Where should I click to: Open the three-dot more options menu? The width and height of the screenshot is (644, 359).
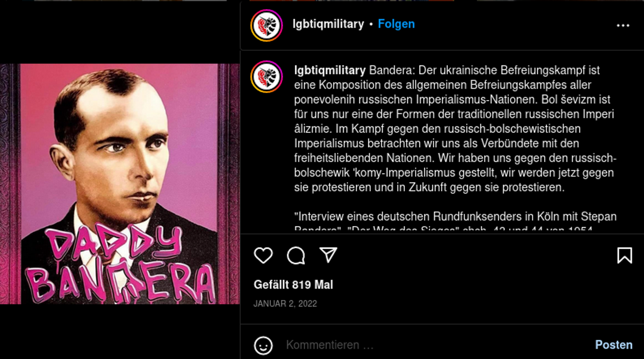click(x=623, y=26)
